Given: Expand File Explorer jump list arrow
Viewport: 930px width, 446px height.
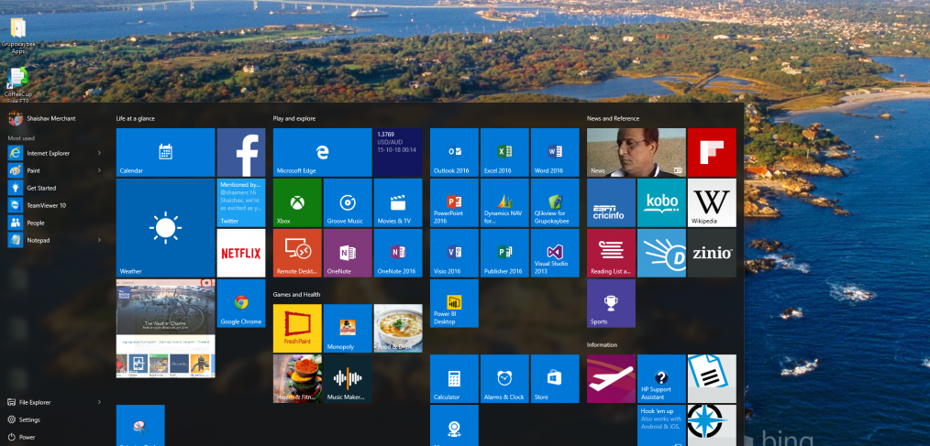Looking at the screenshot, I should click(99, 402).
